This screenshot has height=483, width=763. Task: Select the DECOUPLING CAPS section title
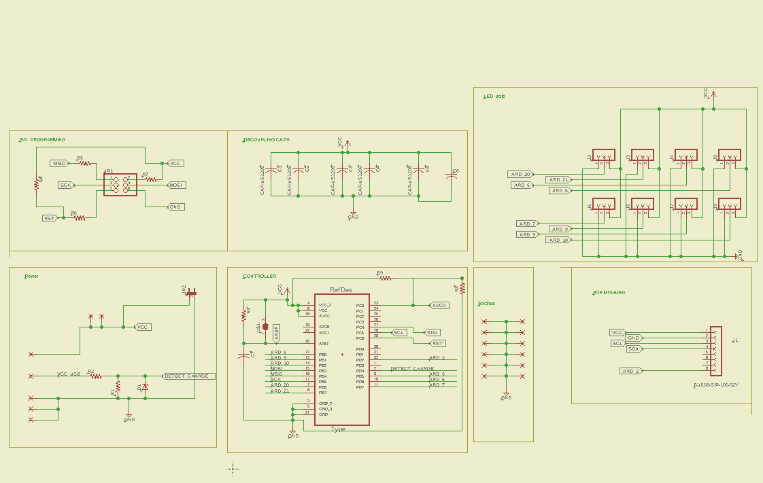(267, 140)
